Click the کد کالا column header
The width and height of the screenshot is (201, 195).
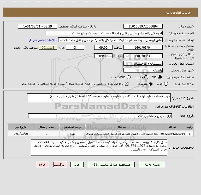(172, 127)
